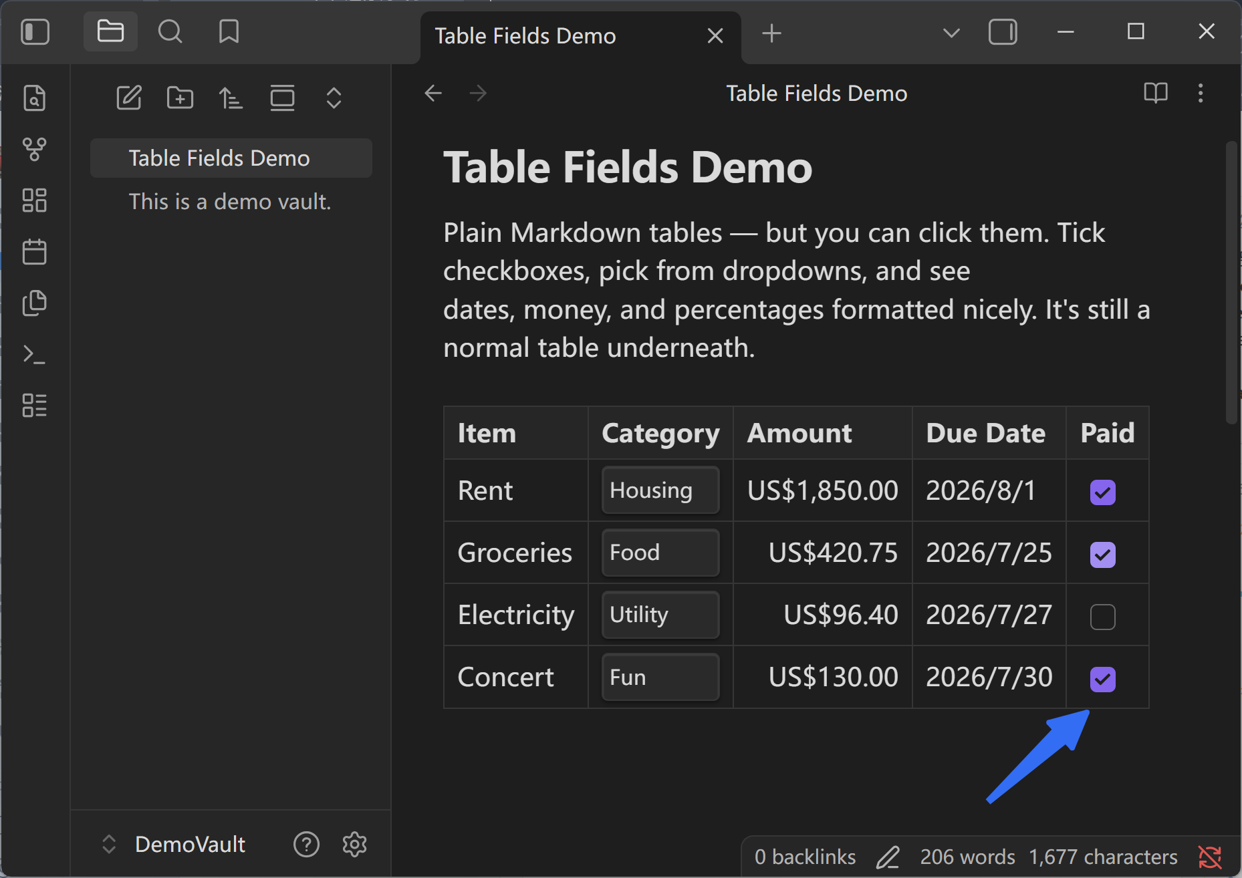Click the note title in header bar
Image resolution: width=1242 pixels, height=878 pixels.
click(816, 94)
